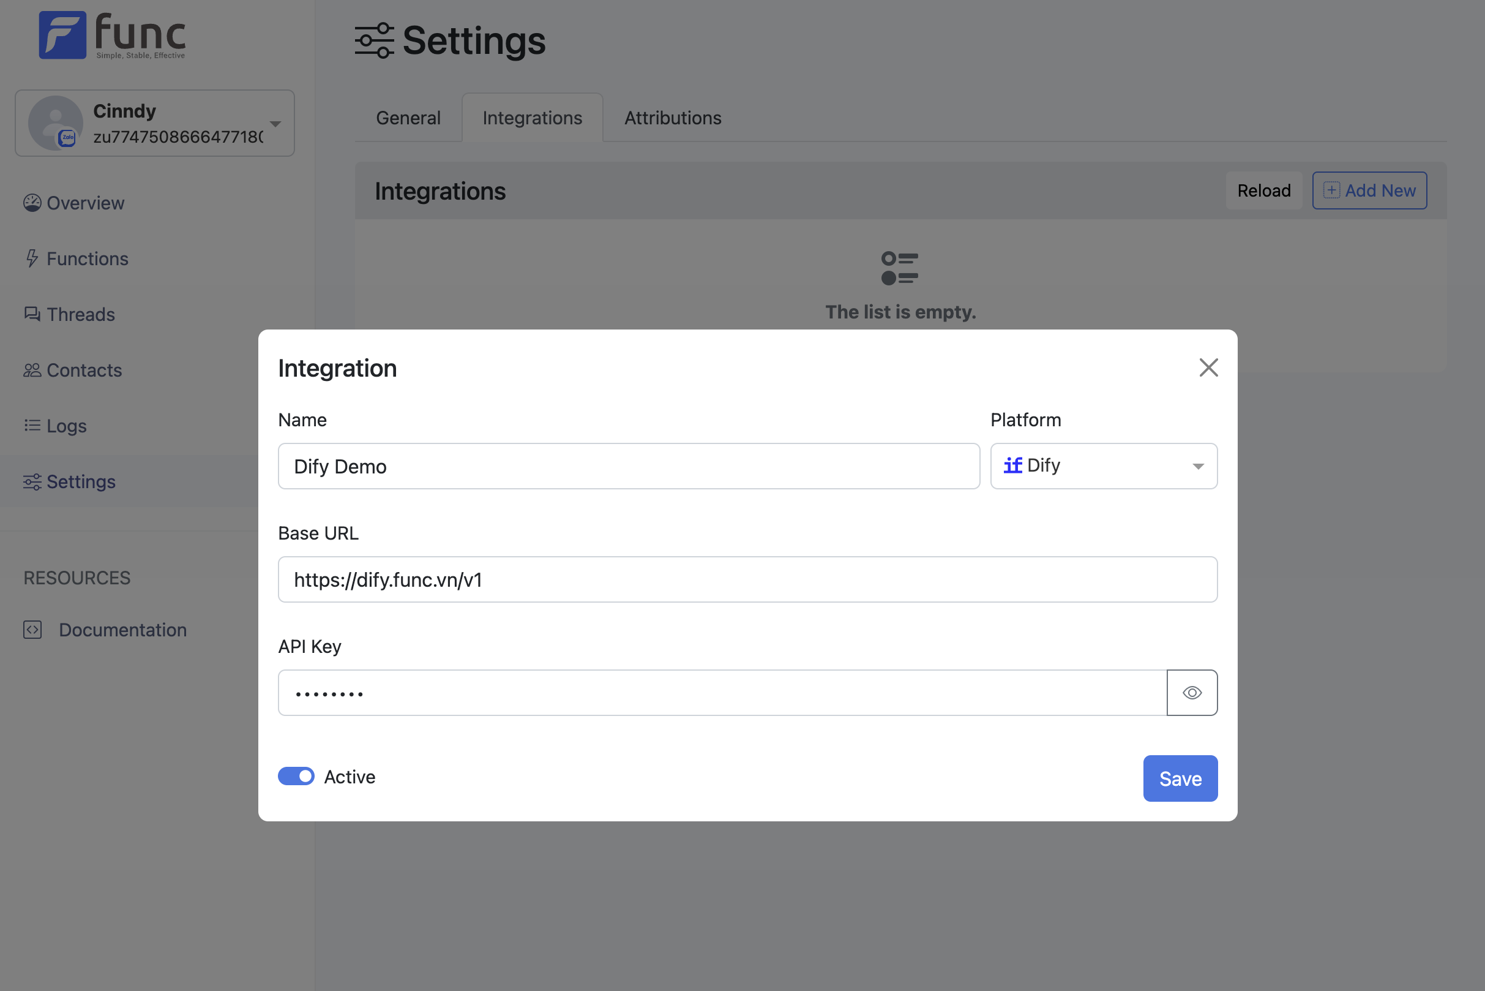
Task: Click the Cinndy account avatar
Action: [x=56, y=122]
